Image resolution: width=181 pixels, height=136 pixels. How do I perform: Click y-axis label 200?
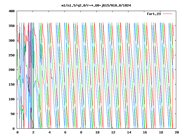point(12,70)
